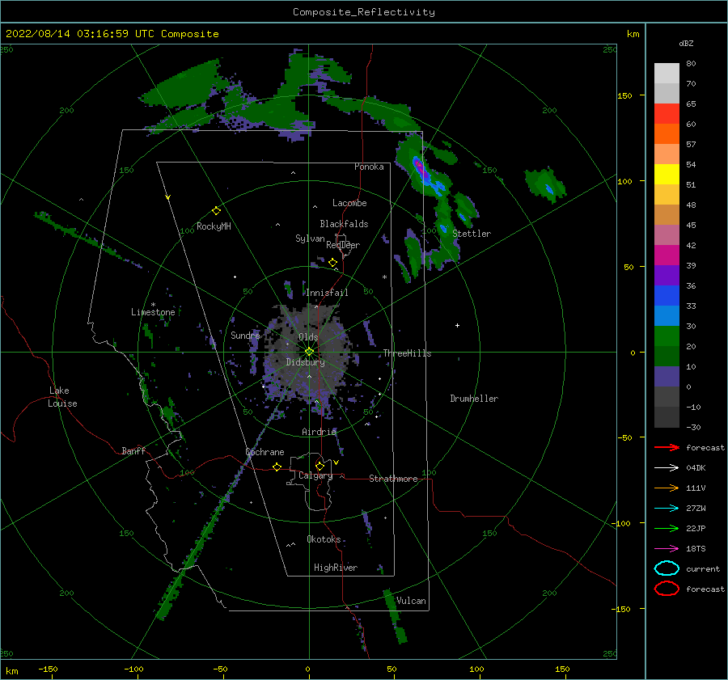Click the RockyMH label

tap(214, 226)
